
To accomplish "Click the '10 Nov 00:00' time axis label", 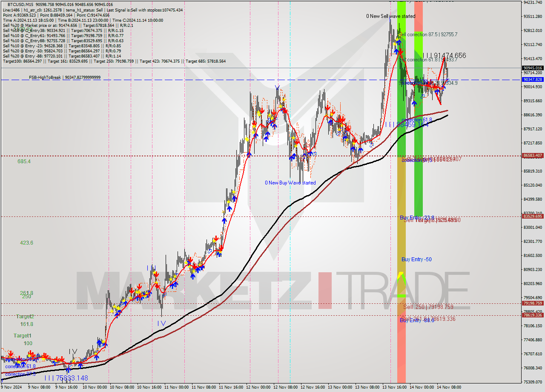I will pyautogui.click(x=95, y=387).
